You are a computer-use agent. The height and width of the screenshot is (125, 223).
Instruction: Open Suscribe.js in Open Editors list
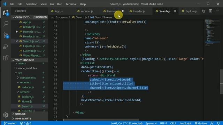tap(30, 51)
